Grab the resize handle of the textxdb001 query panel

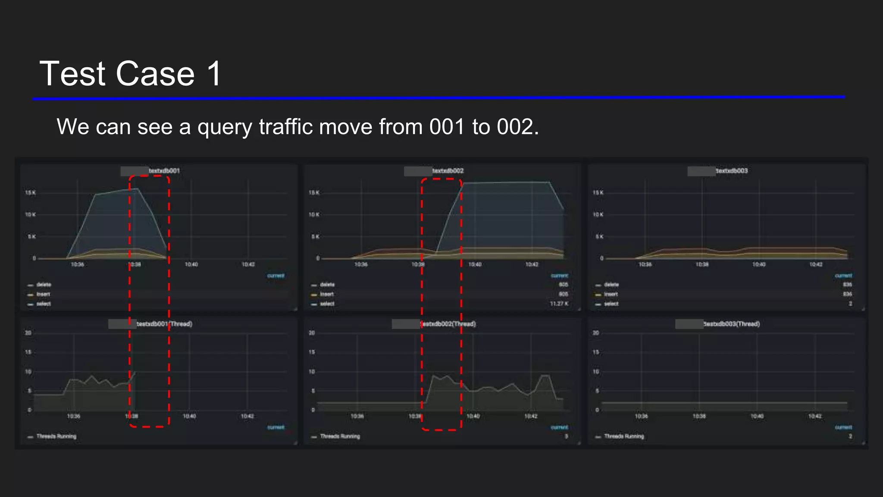tap(295, 309)
